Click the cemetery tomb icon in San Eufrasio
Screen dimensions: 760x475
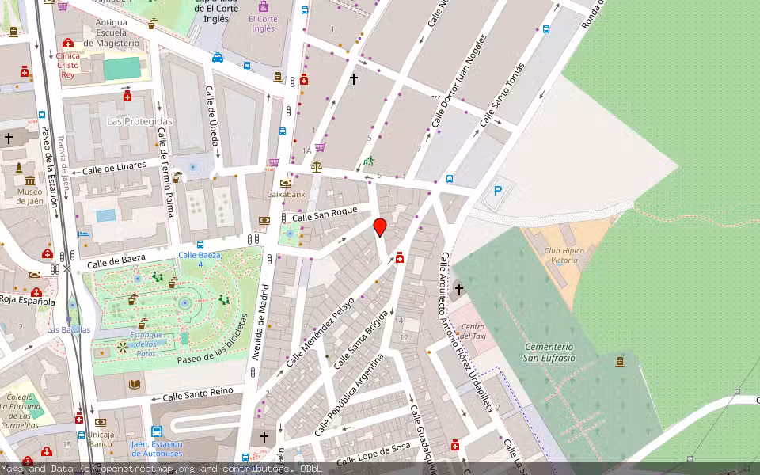click(619, 362)
